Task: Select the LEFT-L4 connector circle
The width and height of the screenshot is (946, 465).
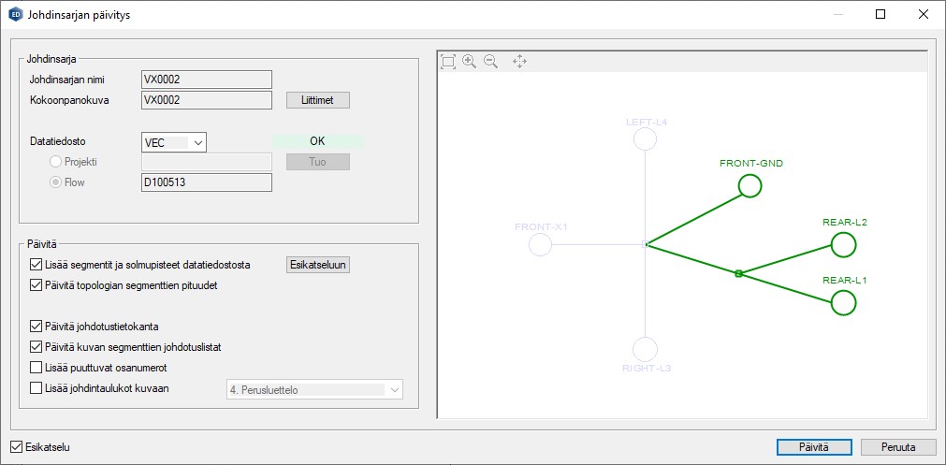Action: click(x=645, y=139)
